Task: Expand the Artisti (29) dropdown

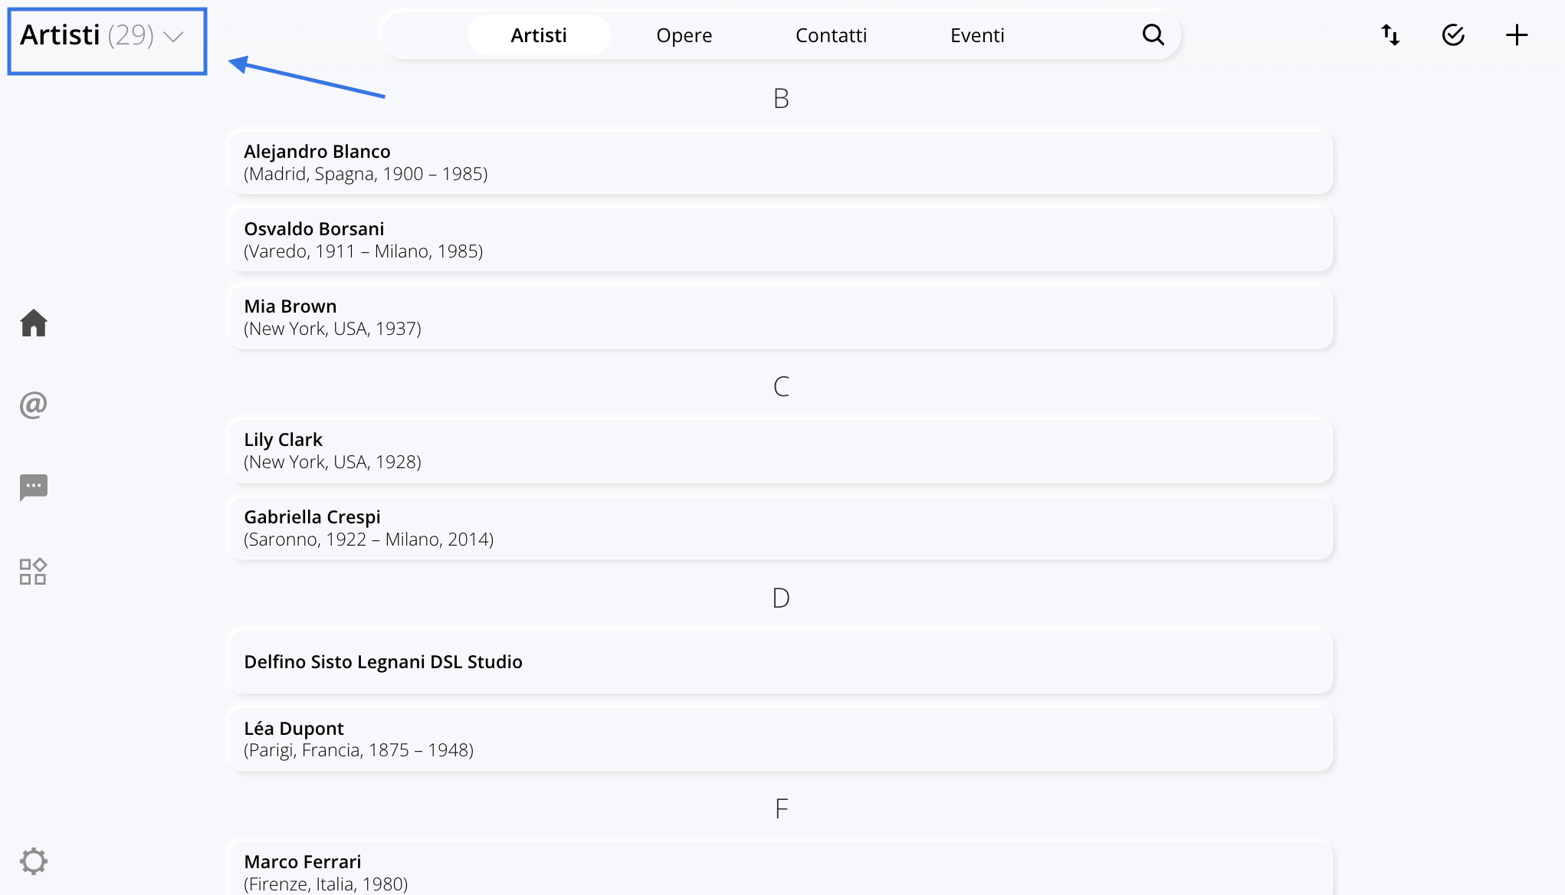Action: (x=103, y=35)
